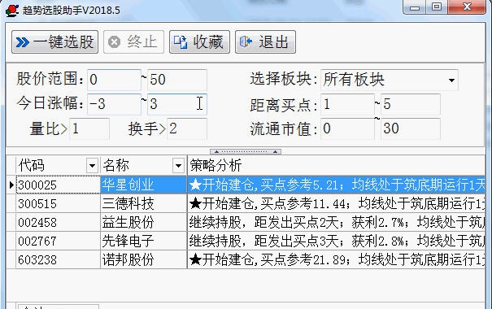Focus the 今日涨幅 minimum field showing -3

coord(114,104)
